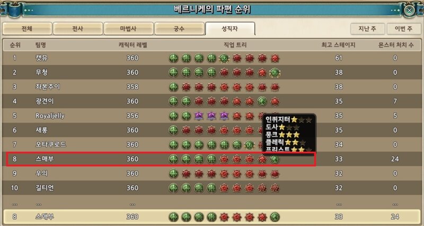Click first green icon in bottom summary row
The width and height of the screenshot is (424, 226).
(174, 216)
